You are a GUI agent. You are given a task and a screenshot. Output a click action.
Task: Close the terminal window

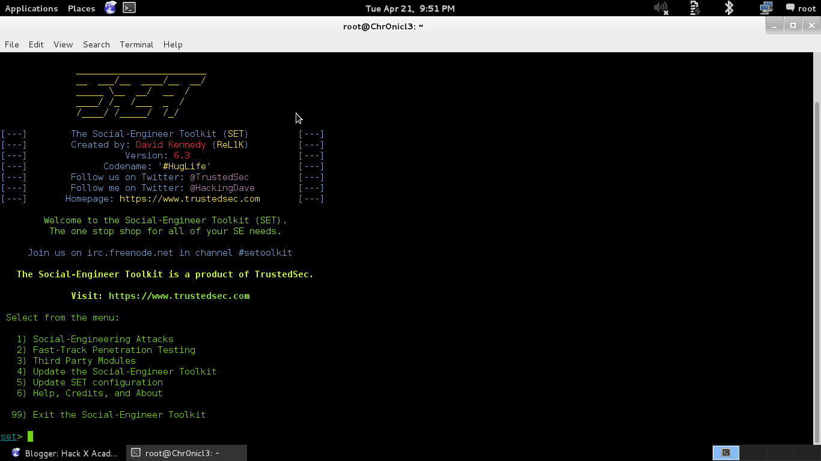click(811, 26)
